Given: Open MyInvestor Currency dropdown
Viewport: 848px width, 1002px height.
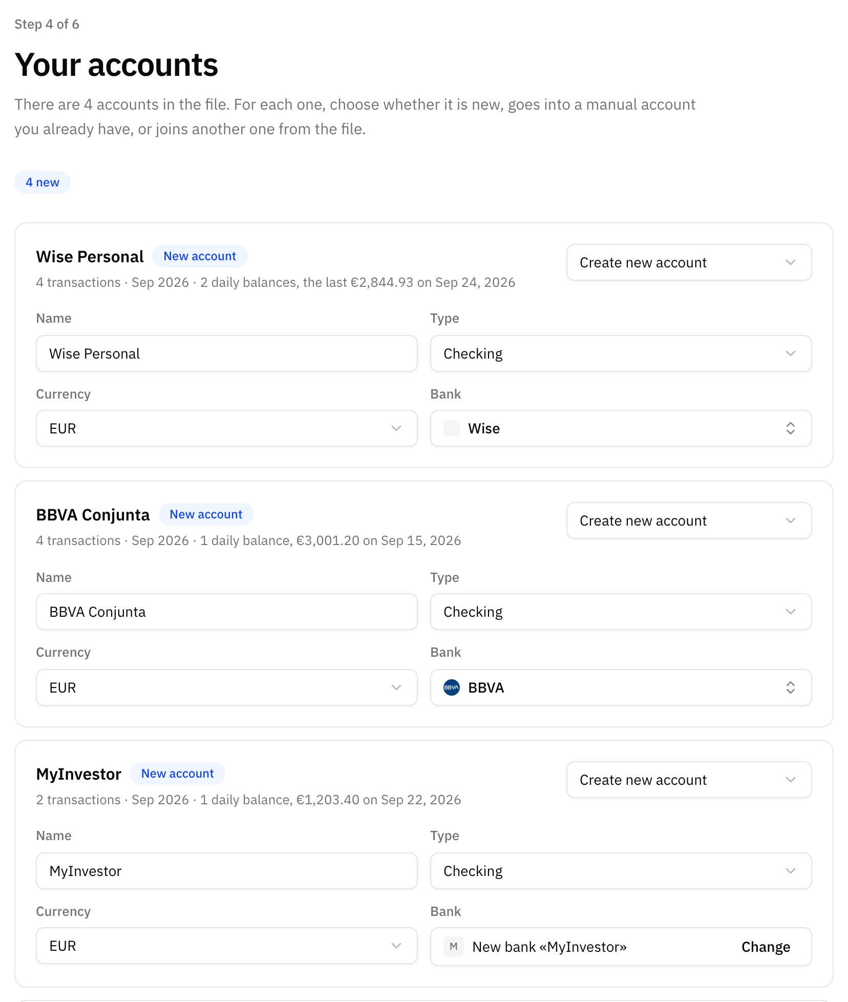Looking at the screenshot, I should [x=226, y=946].
